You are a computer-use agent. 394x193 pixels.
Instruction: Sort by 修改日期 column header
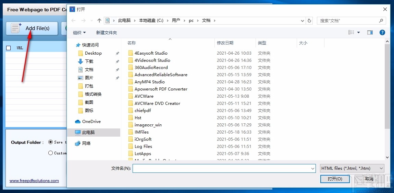[235, 43]
